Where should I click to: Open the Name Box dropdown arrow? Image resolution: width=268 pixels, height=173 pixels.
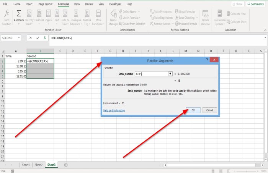pos(19,38)
